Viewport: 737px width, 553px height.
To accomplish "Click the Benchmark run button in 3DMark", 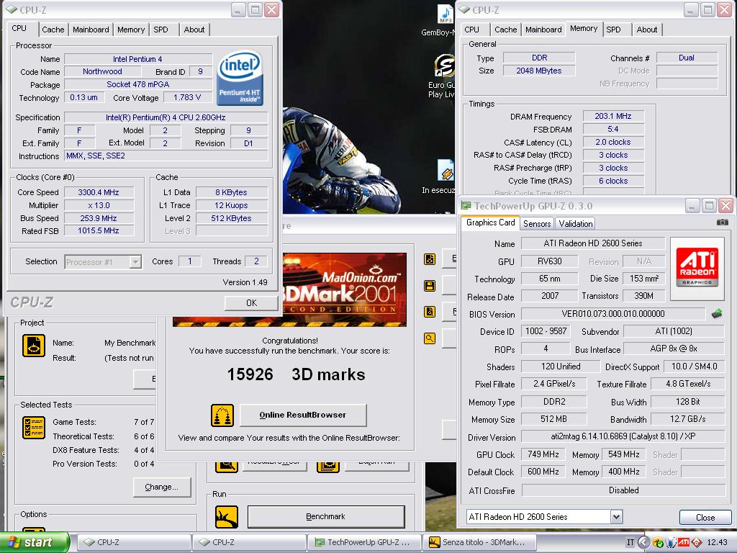I will pyautogui.click(x=326, y=516).
